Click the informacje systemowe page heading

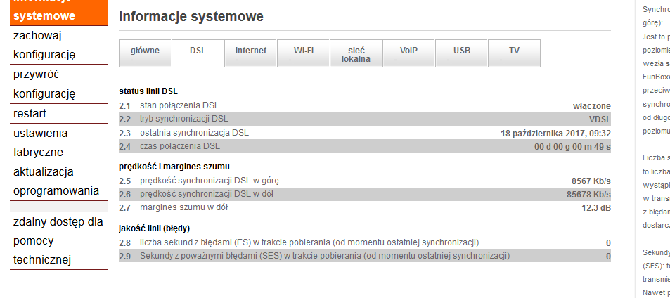181,16
